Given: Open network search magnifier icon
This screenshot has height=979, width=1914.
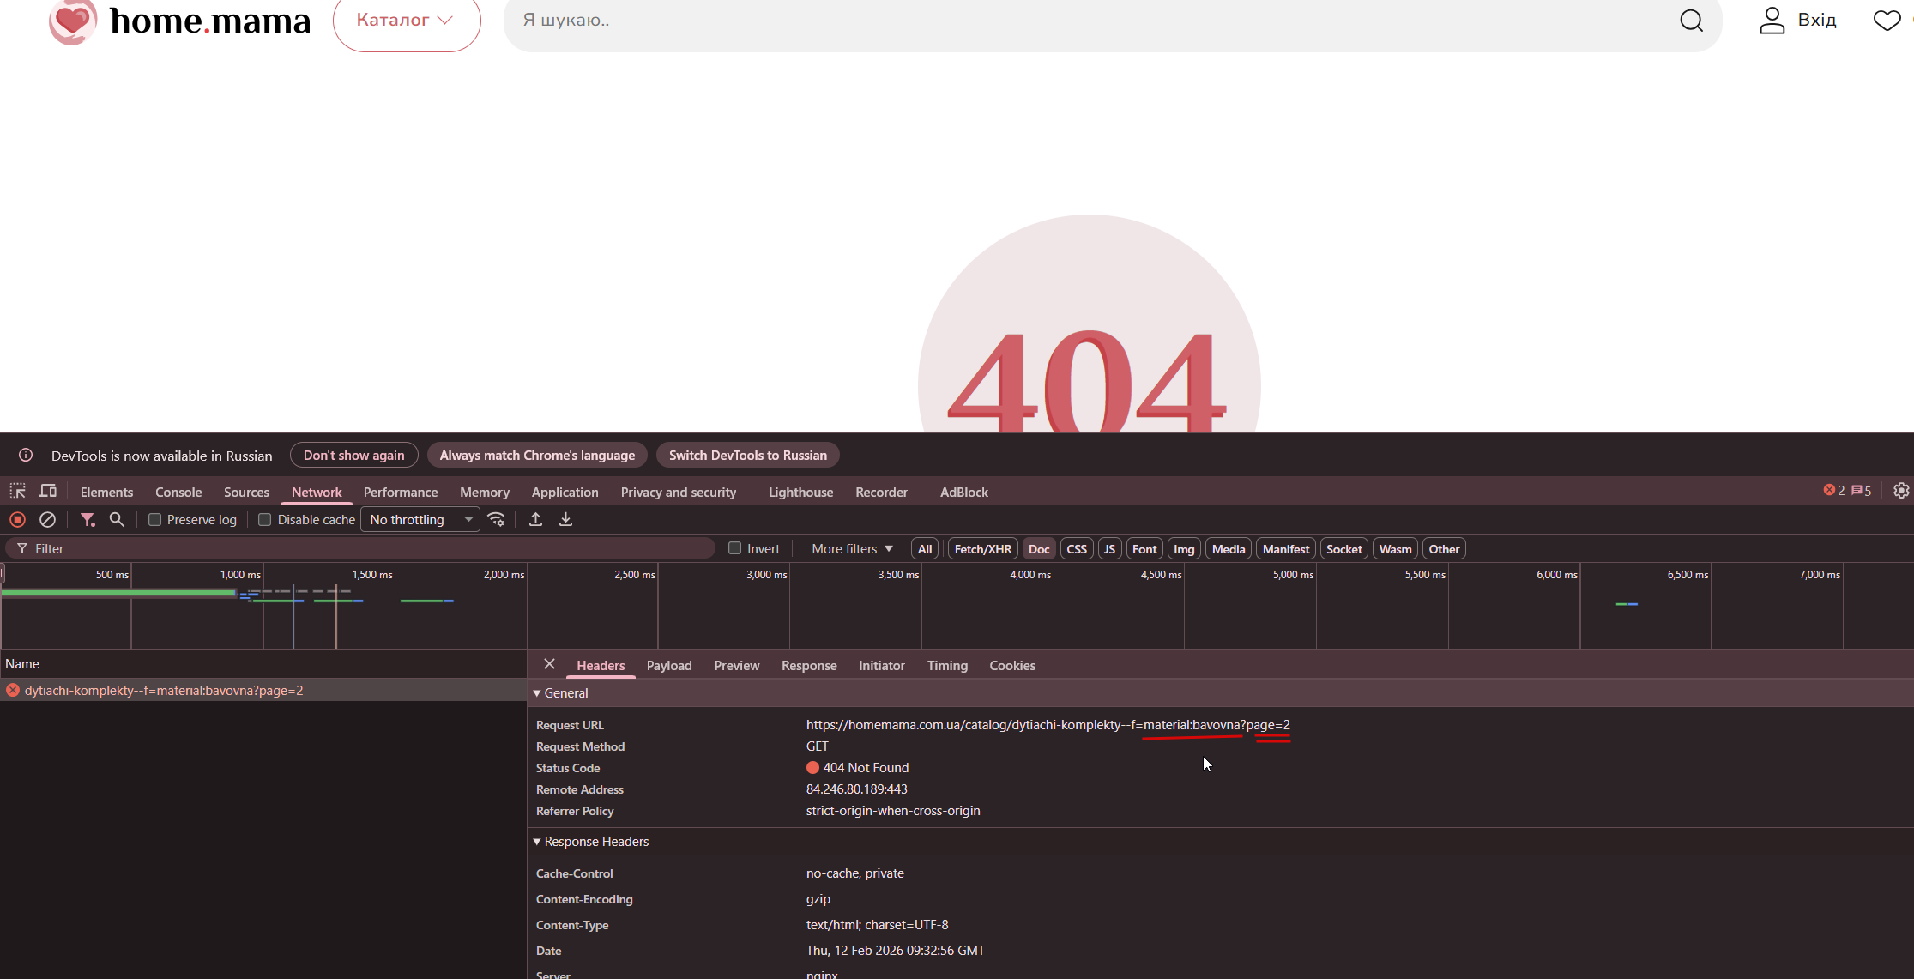Looking at the screenshot, I should click(117, 519).
